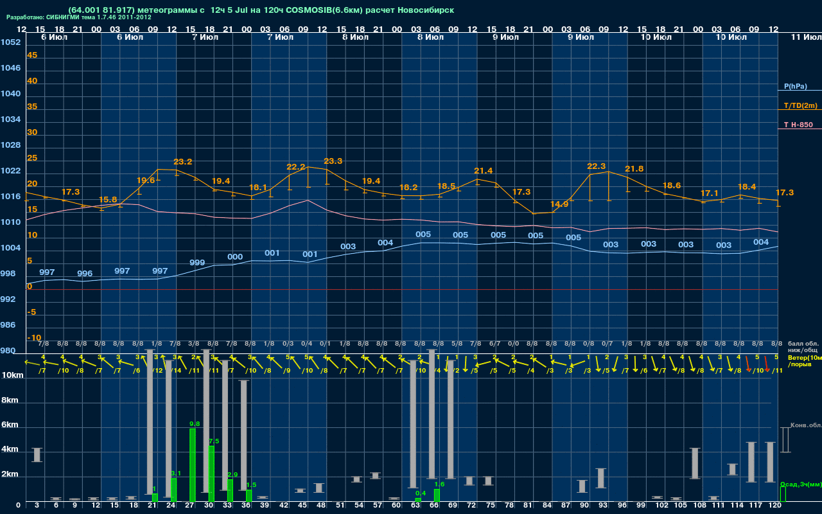This screenshot has height=514, width=822.
Task: Click the 18.1 temperature value
Action: pyautogui.click(x=258, y=188)
